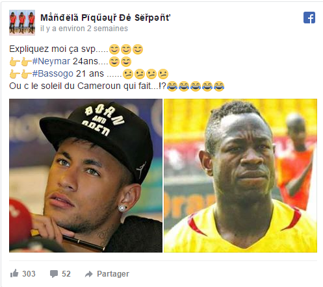View the 52 comments count
323x287 pixels.
[x=66, y=274]
